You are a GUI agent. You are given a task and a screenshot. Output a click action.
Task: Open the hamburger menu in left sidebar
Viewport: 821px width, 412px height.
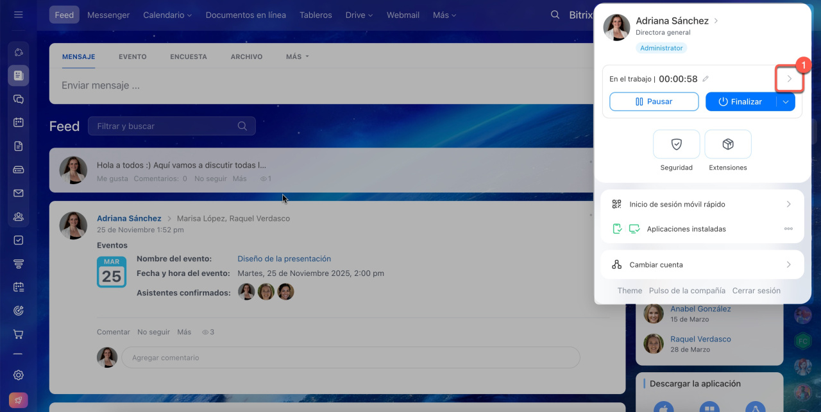(18, 15)
